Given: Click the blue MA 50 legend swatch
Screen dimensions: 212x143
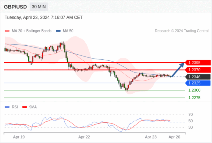Looking at the screenshot, I should pos(58,31).
